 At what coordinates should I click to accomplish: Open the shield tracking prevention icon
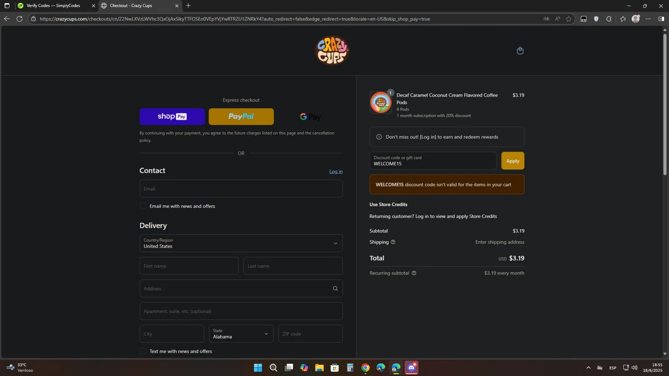tap(596, 19)
